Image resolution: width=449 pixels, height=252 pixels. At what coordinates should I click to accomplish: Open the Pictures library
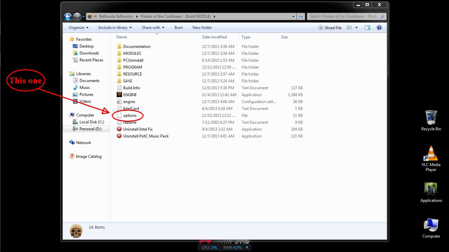coord(86,94)
